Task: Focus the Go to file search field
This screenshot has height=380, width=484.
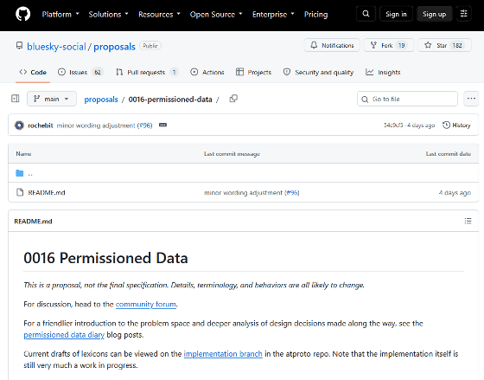Action: point(407,99)
